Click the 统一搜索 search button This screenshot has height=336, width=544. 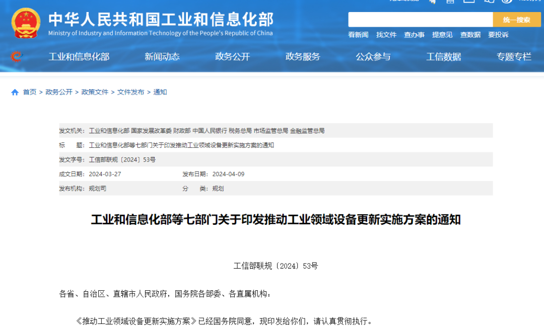pos(517,19)
